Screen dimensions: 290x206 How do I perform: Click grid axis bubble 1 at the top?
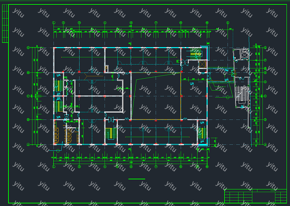pos(54,23)
